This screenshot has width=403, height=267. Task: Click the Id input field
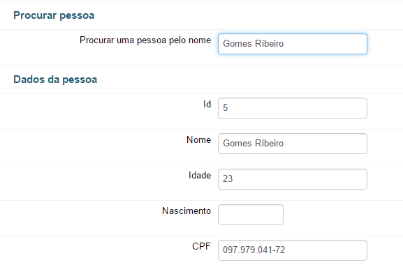click(293, 108)
